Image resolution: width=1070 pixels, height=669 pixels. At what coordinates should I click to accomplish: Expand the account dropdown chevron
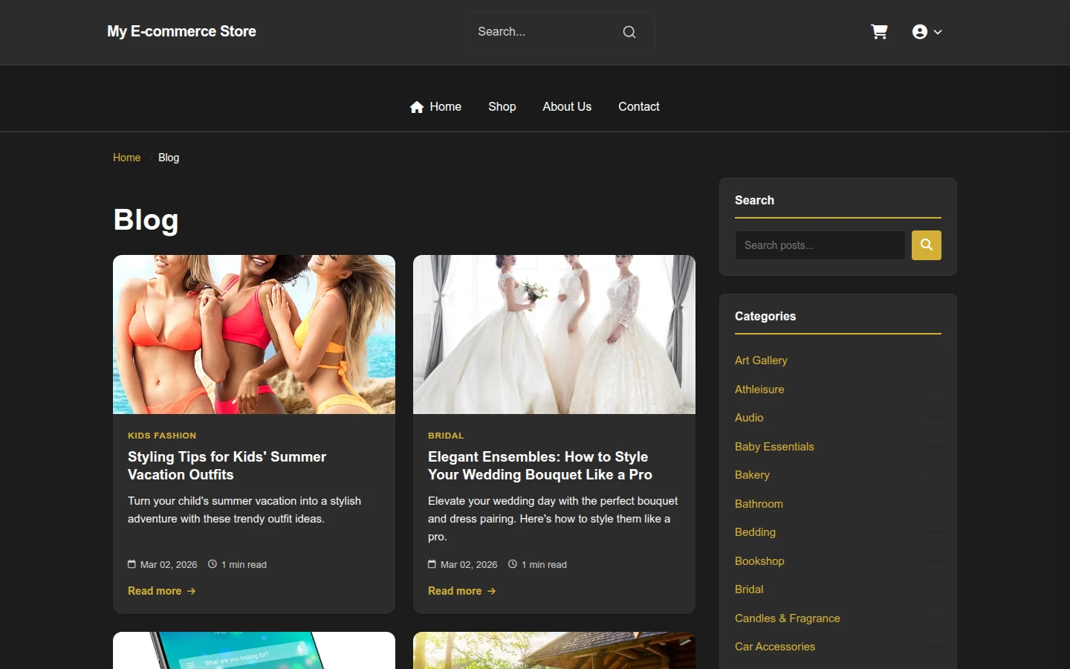click(x=938, y=32)
